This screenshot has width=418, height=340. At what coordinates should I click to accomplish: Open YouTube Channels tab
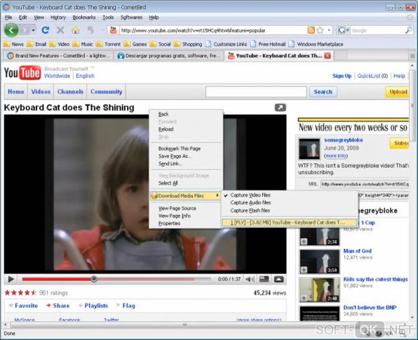coord(70,92)
